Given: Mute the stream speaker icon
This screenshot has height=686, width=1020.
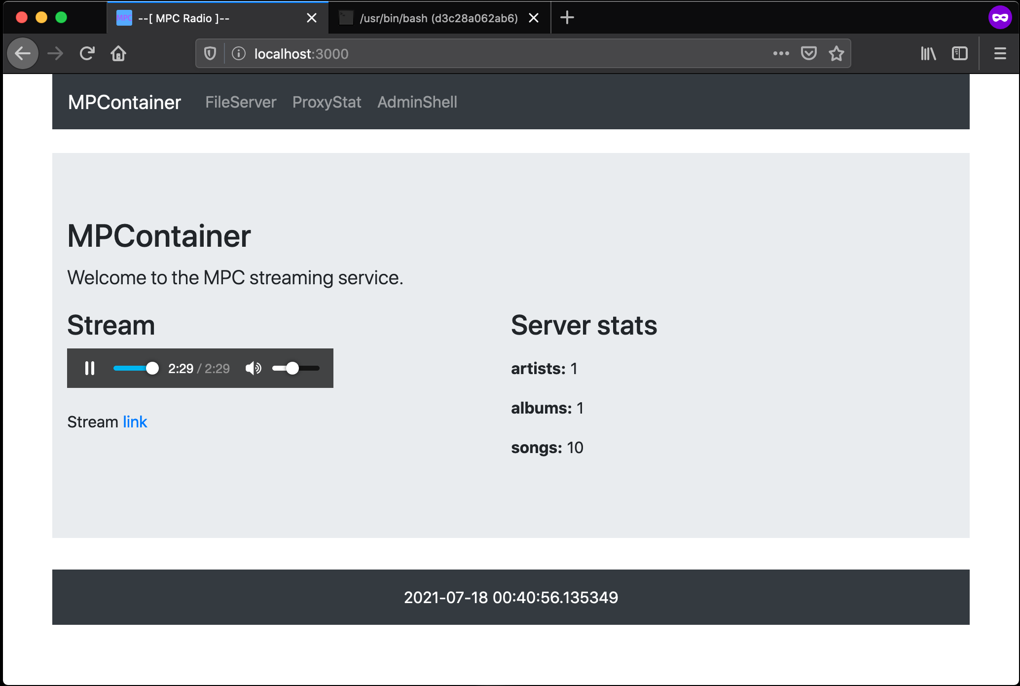Looking at the screenshot, I should pyautogui.click(x=253, y=368).
